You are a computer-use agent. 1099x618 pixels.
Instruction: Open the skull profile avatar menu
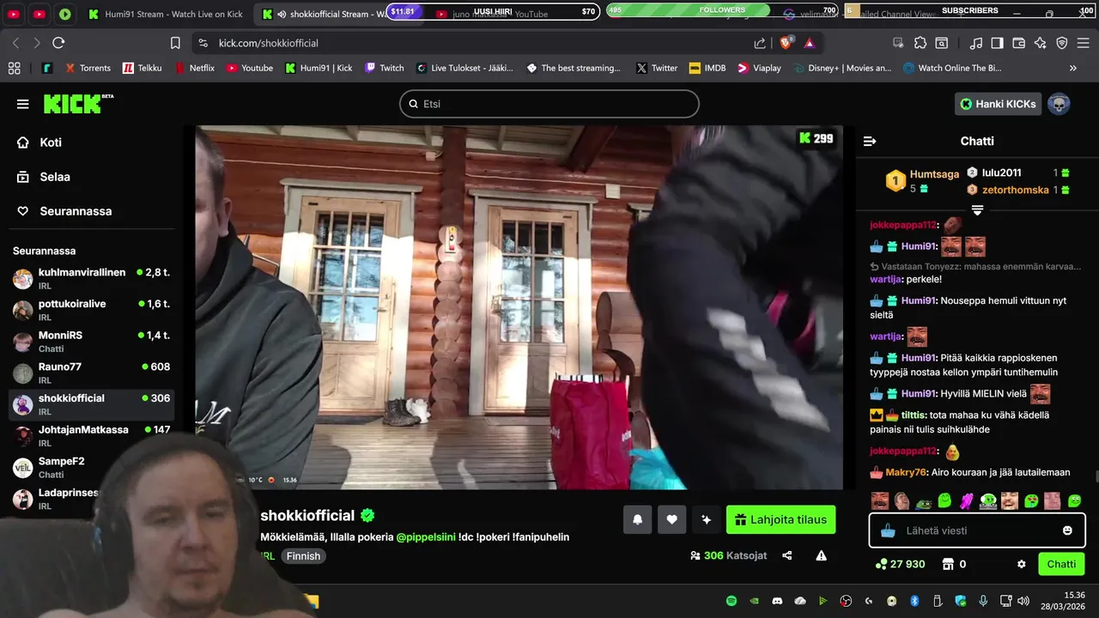(1059, 104)
